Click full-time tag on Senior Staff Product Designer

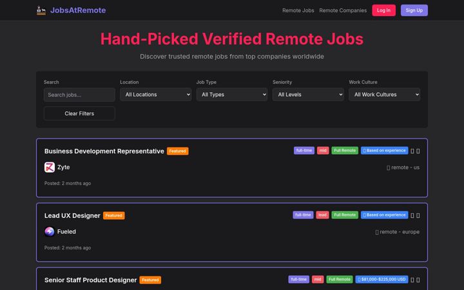point(299,279)
